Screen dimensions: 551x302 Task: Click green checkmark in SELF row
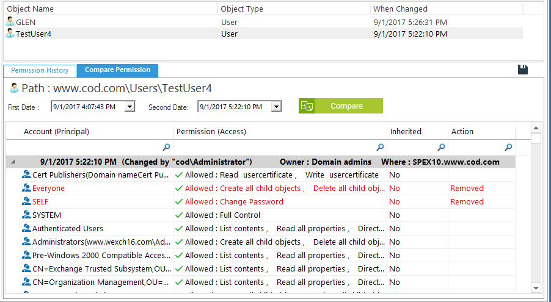click(x=179, y=201)
